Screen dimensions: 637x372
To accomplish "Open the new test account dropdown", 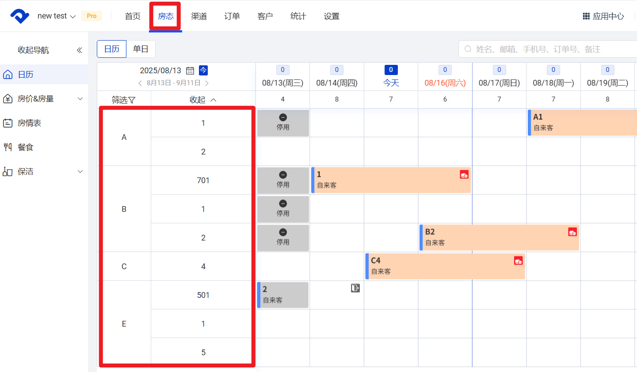I will pyautogui.click(x=56, y=16).
